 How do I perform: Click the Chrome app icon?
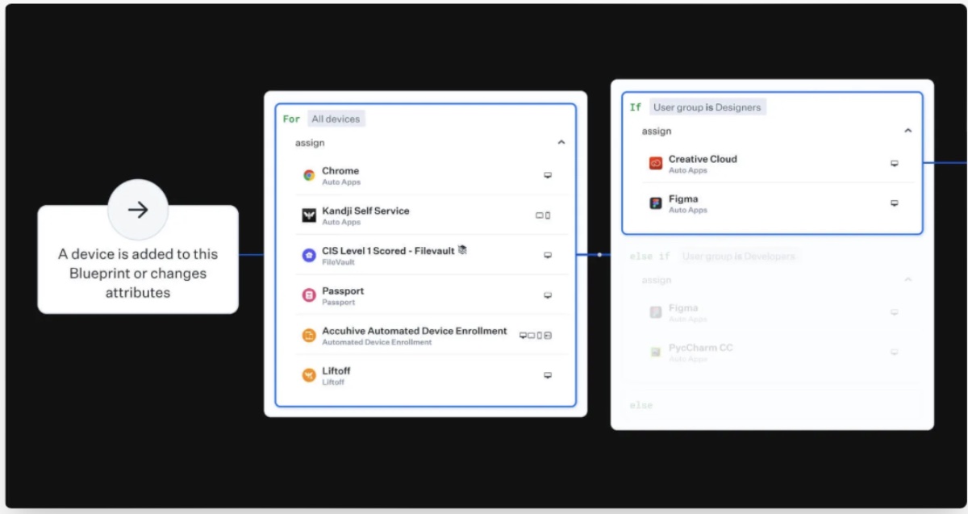[x=309, y=175]
